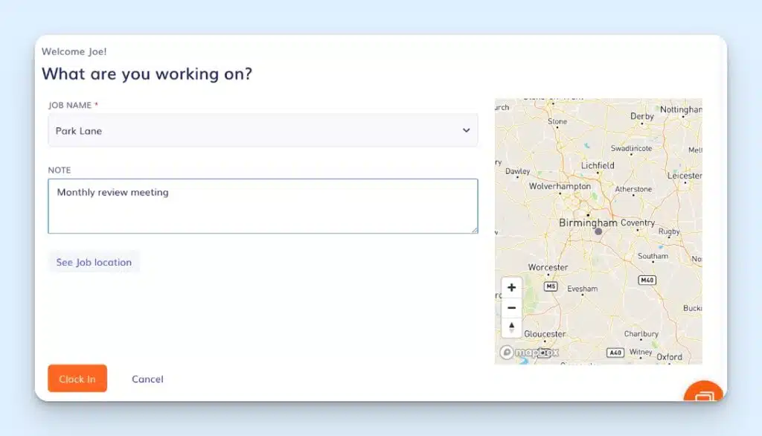Expand the Job Name dropdown chevron
Viewport: 762px width, 436px height.
[x=466, y=130]
